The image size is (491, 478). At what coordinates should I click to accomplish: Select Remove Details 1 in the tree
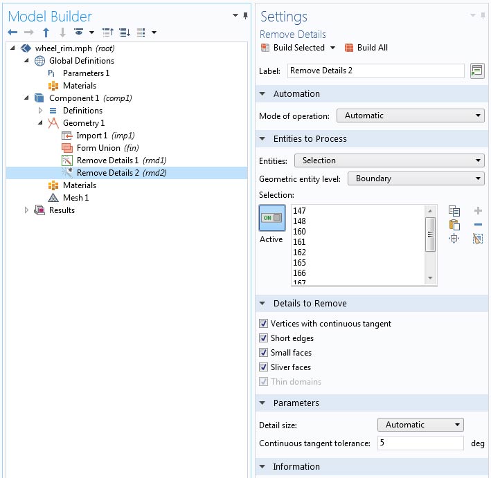click(114, 160)
